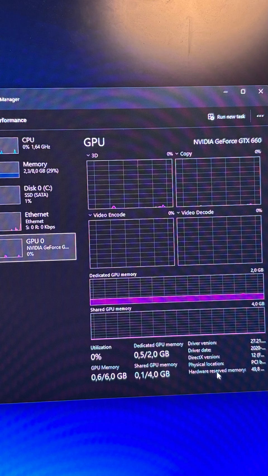Click the 2,3/8,0 GB (29%) memory text
Screen dimensions: 268x476
click(41, 171)
